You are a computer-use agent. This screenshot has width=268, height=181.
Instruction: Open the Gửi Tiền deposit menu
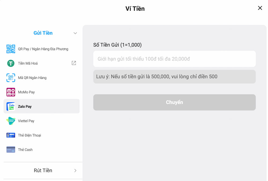coord(43,33)
